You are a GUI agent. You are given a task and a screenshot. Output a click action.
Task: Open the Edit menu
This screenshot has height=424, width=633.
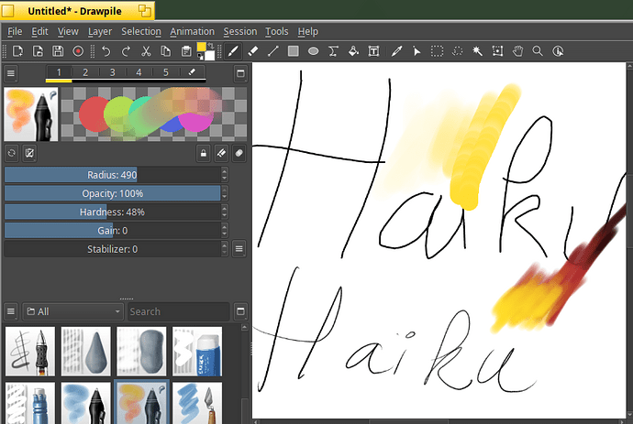39,31
